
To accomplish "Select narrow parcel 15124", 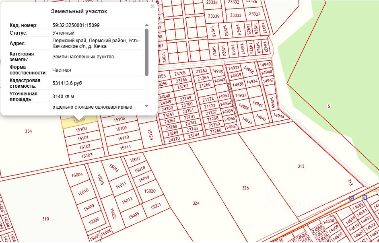I will (x=150, y=135).
